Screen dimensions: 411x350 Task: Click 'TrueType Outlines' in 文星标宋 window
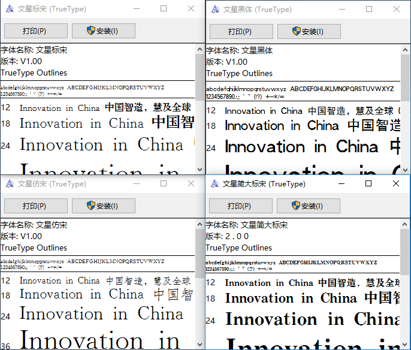coord(34,73)
